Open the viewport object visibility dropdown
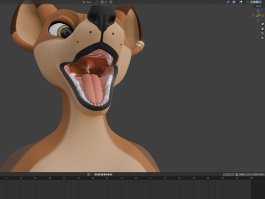265x199 pixels. (x=229, y=2)
